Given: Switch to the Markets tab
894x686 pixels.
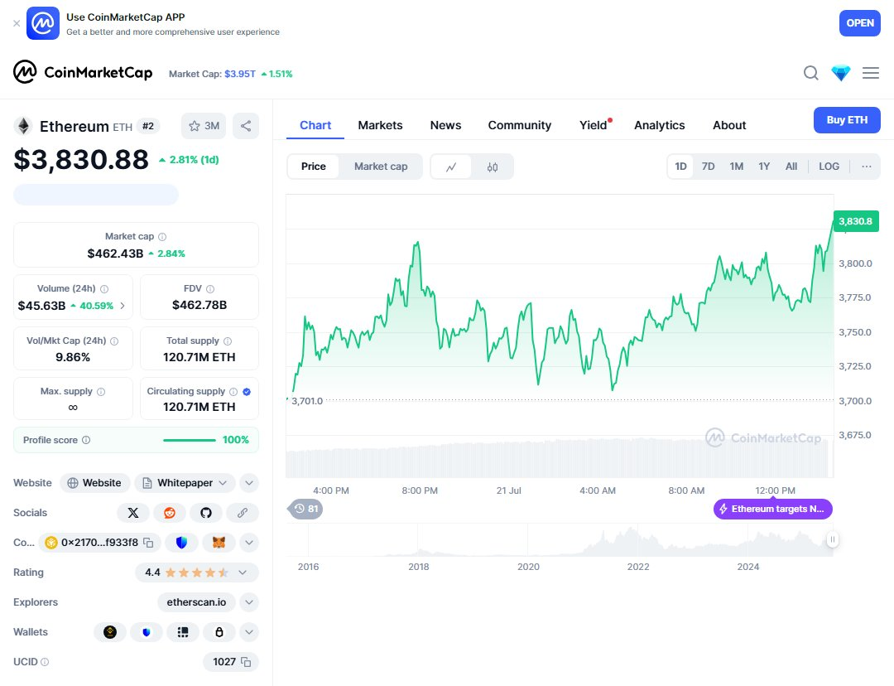Looking at the screenshot, I should (x=380, y=124).
